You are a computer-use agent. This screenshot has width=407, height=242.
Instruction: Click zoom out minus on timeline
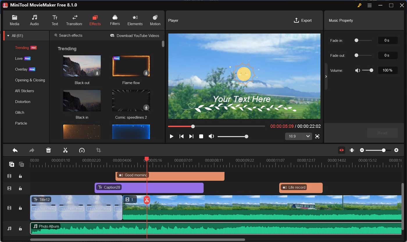(x=362, y=150)
